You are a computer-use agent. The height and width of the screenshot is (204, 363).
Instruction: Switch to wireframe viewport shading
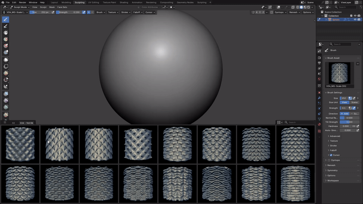298,7
